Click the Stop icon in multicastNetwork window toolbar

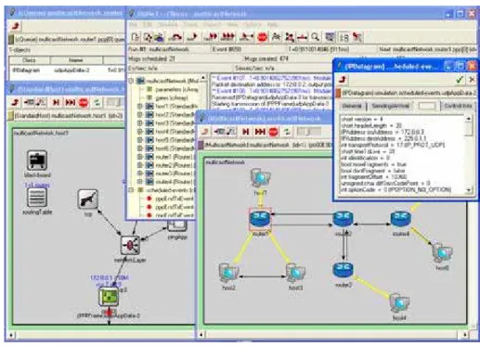coord(273,132)
